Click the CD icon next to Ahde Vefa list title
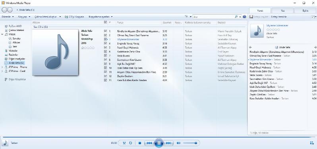This screenshot has width=317, height=149. pos(276,47)
